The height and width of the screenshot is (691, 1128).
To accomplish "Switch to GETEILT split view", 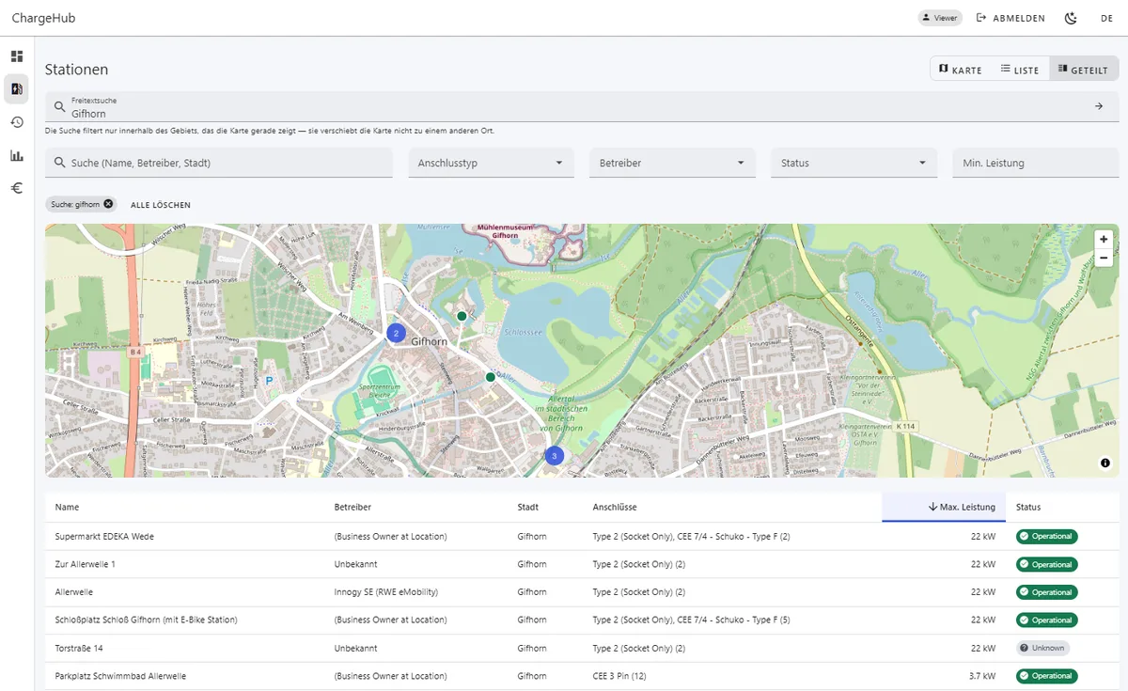I will [1083, 70].
